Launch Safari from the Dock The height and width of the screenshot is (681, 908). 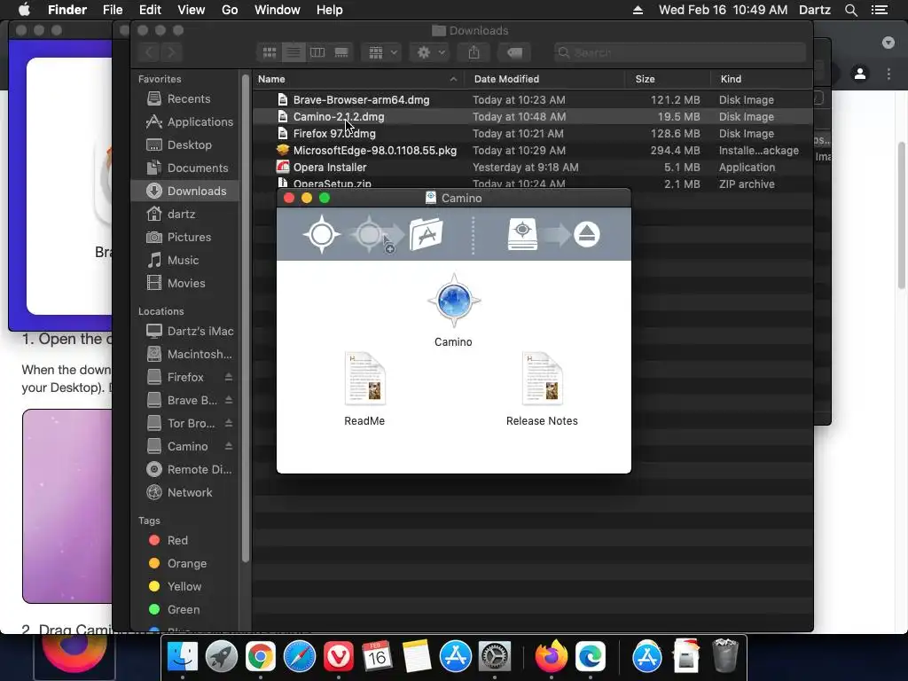pos(300,657)
